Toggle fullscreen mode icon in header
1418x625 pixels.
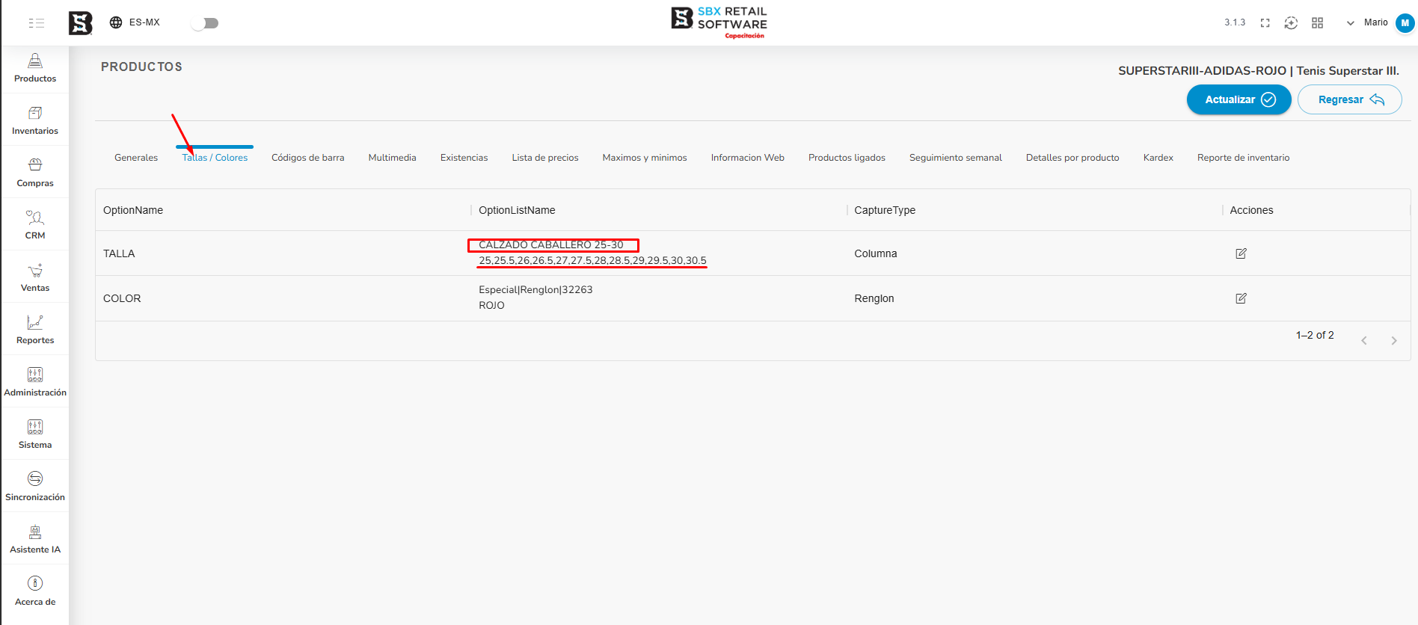coord(1265,23)
